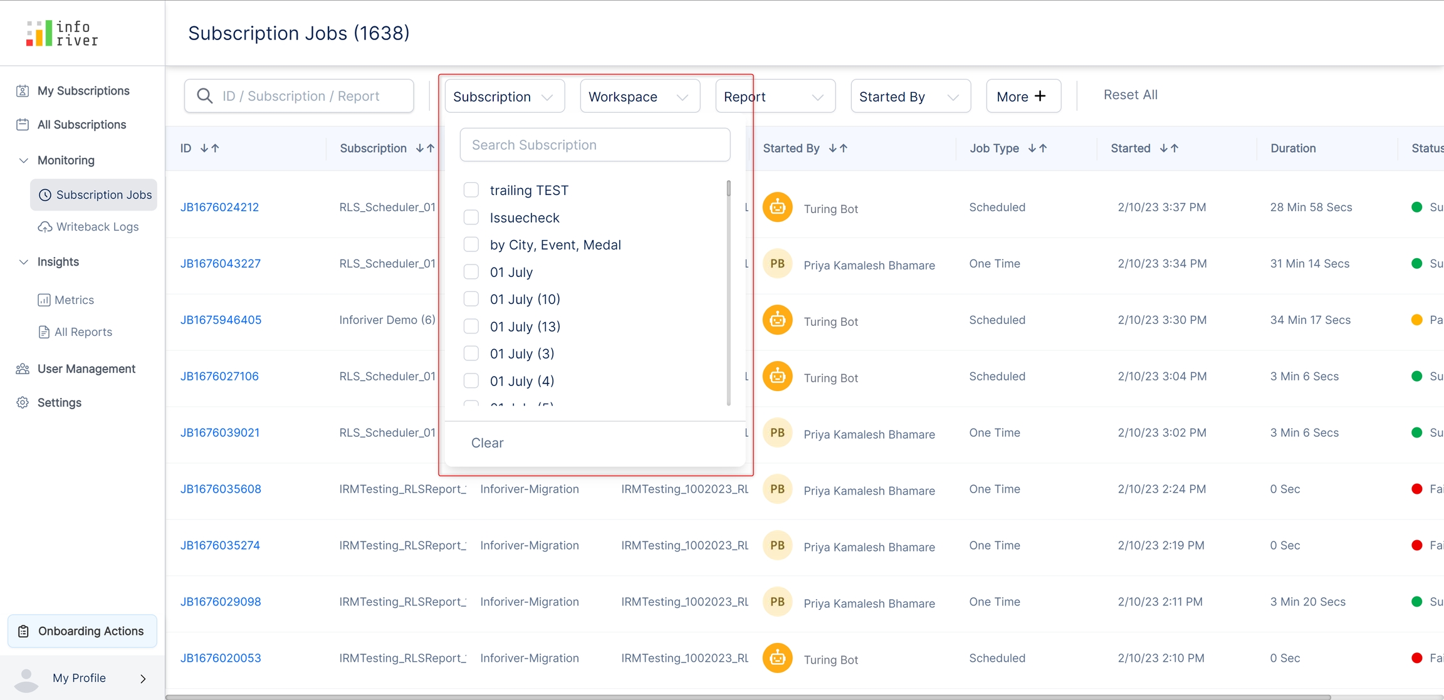The width and height of the screenshot is (1444, 700).
Task: Go to All Subscriptions menu item
Action: click(81, 125)
